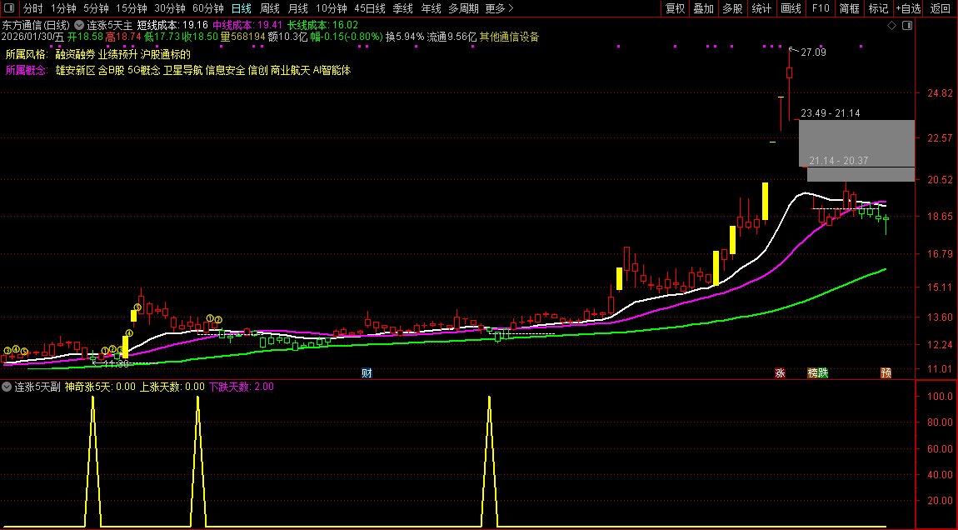Open the 连涨5天副 sub-indicator dropdown arrow

(7, 387)
